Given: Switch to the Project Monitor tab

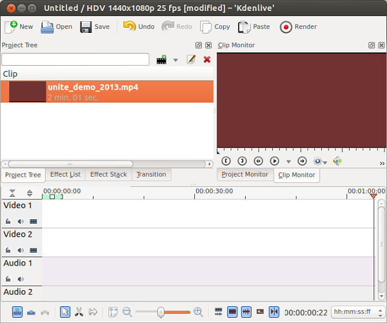Looking at the screenshot, I should click(x=244, y=175).
